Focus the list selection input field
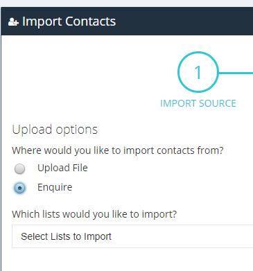253x271 pixels. click(x=132, y=236)
